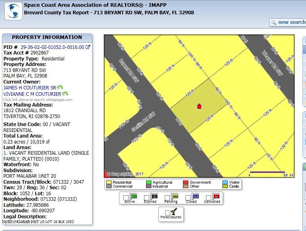Enable the Pending listings checkbox

(x=167, y=198)
